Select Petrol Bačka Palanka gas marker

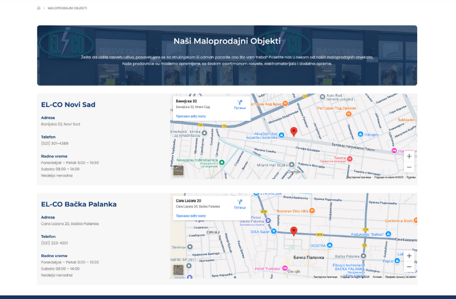268,220
